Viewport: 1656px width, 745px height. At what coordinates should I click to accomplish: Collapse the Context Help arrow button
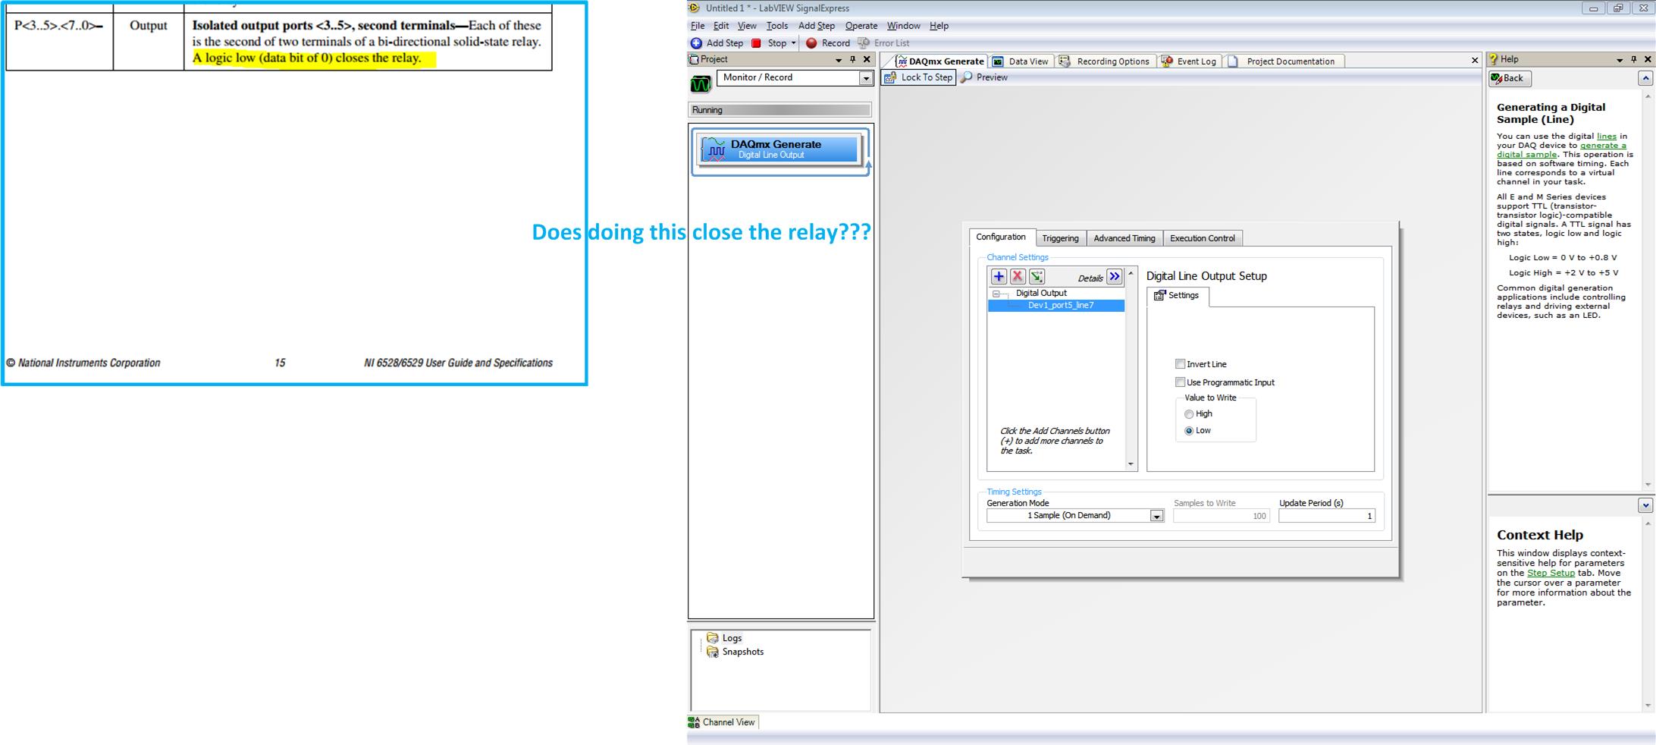[1645, 505]
